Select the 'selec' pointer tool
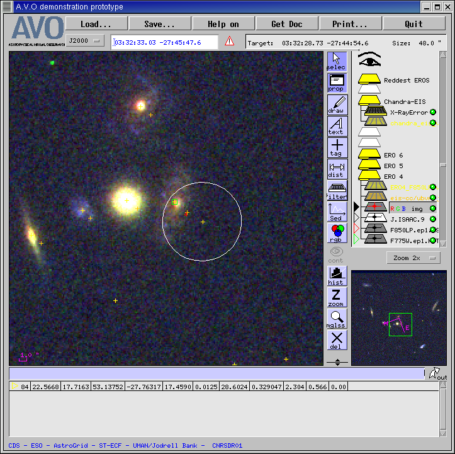Image resolution: width=455 pixels, height=454 pixels. tap(337, 61)
